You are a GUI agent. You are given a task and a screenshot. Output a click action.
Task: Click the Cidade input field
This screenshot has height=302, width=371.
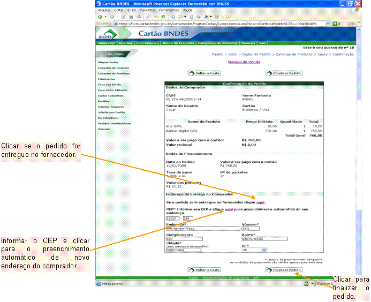click(184, 250)
